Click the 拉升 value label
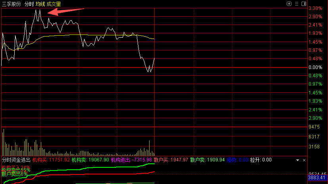Screen dimensions: 328x184 coord(261,160)
